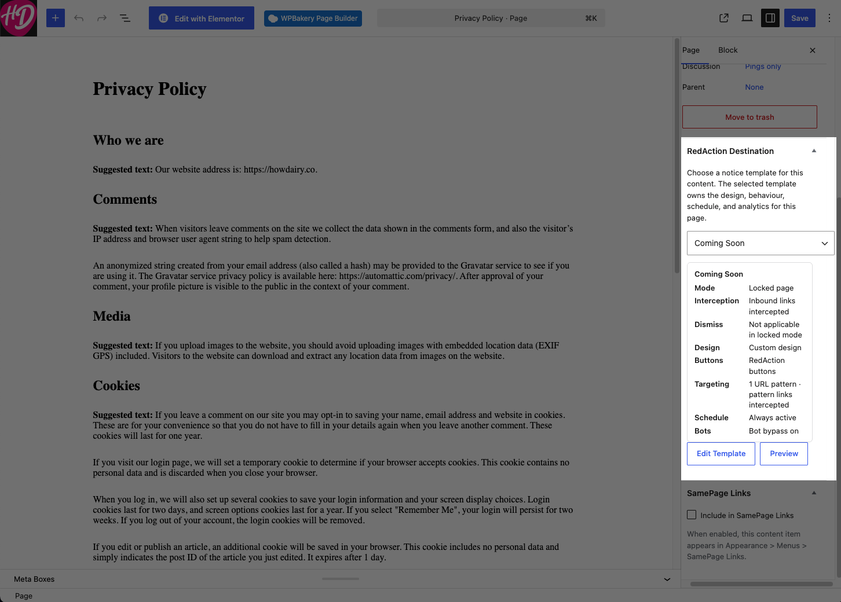Viewport: 841px width, 602px height.
Task: Click the Page breadcrumb in footer
Action: 24,596
